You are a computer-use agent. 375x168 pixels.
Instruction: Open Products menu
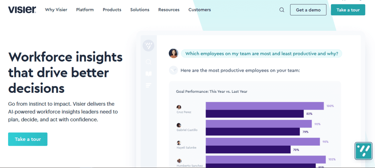[x=112, y=10]
